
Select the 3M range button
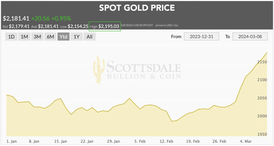(37, 37)
